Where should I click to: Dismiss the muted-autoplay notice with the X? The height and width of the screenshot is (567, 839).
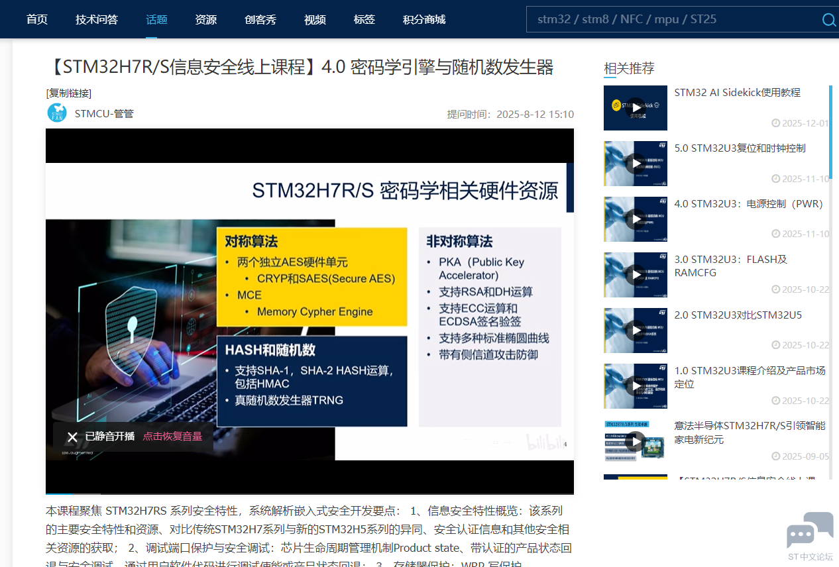tap(72, 437)
